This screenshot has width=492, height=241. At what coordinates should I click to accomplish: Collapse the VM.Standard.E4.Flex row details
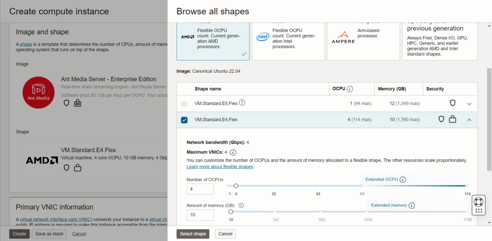[469, 120]
